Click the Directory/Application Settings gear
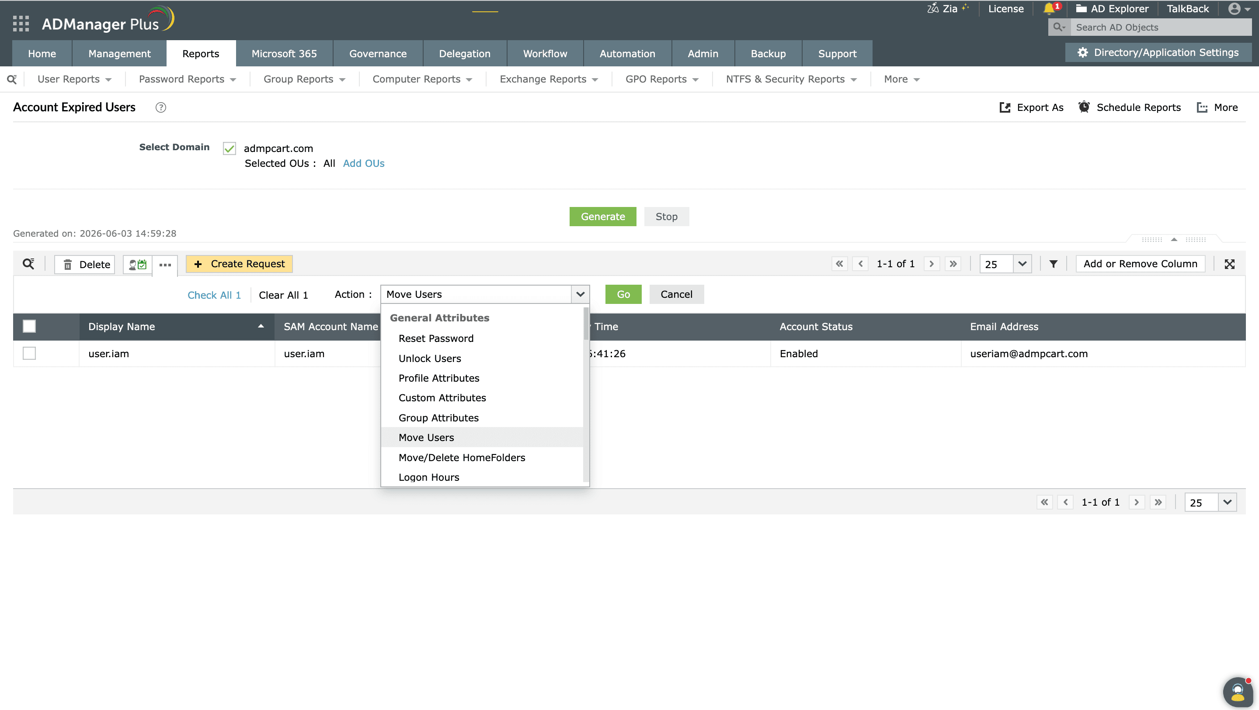The image size is (1259, 710). click(x=1082, y=52)
